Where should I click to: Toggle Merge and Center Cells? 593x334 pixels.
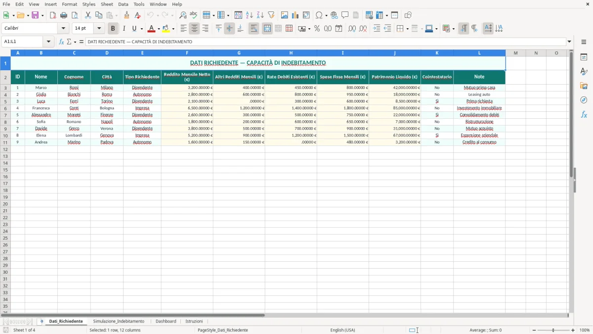click(x=267, y=29)
